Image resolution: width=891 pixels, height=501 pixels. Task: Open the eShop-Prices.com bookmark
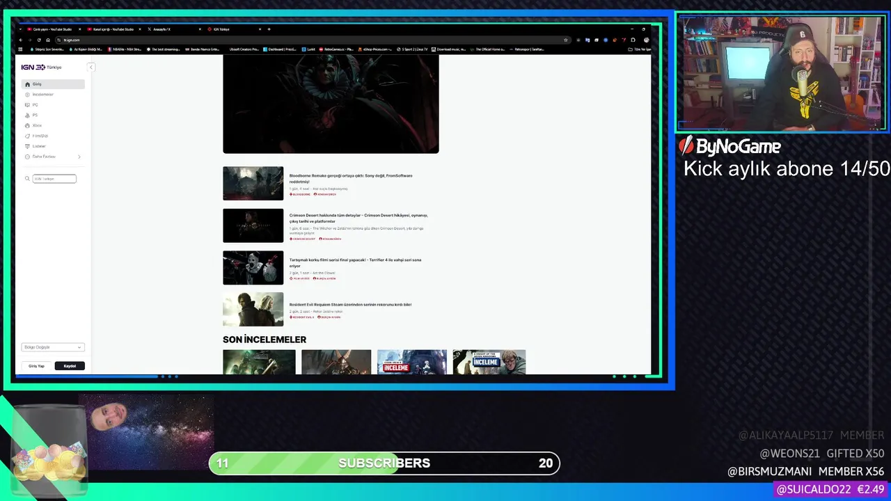[376, 49]
